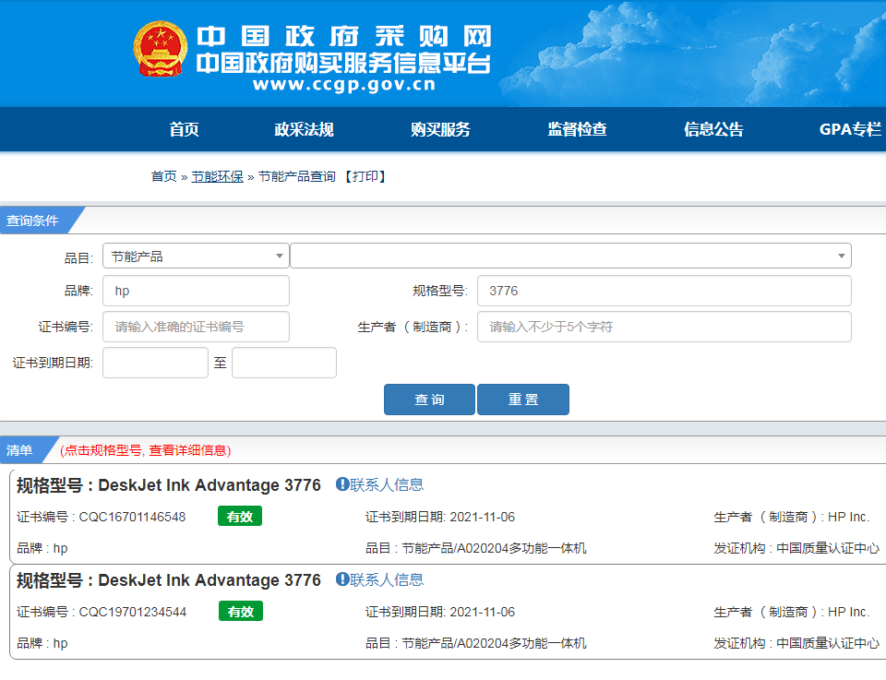Image resolution: width=886 pixels, height=680 pixels.
Task: Open the 品目 节能产品 dropdown
Action: pos(196,256)
